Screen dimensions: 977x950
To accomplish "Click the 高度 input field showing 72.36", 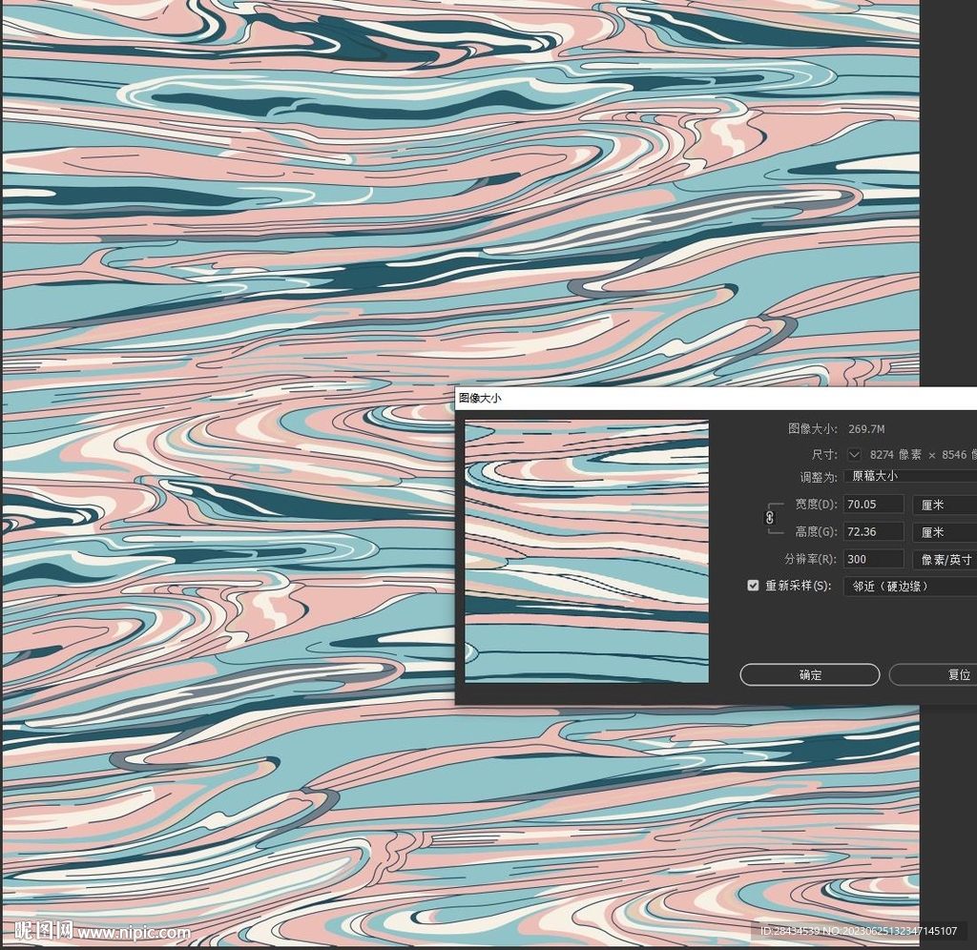I will [874, 531].
